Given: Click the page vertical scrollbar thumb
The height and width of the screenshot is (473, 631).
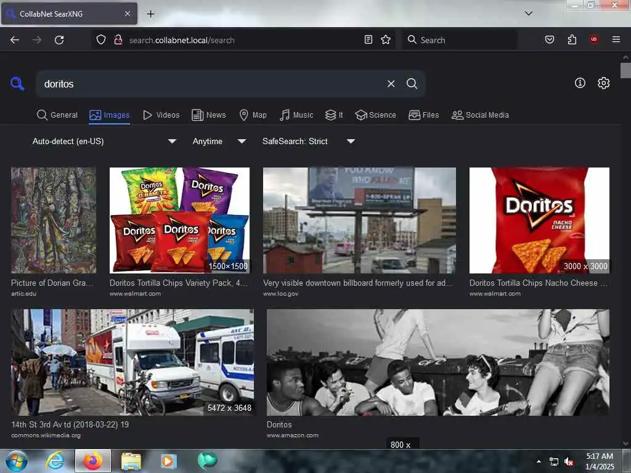Looking at the screenshot, I should (625, 70).
